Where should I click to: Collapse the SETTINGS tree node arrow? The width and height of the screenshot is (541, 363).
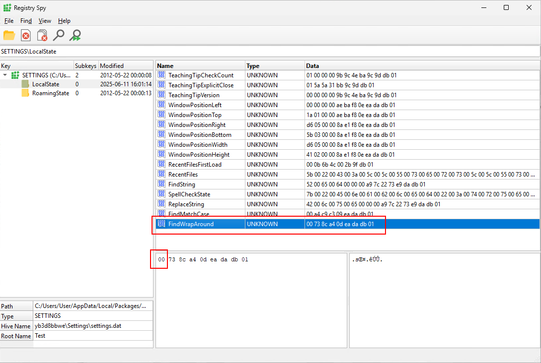coord(5,75)
